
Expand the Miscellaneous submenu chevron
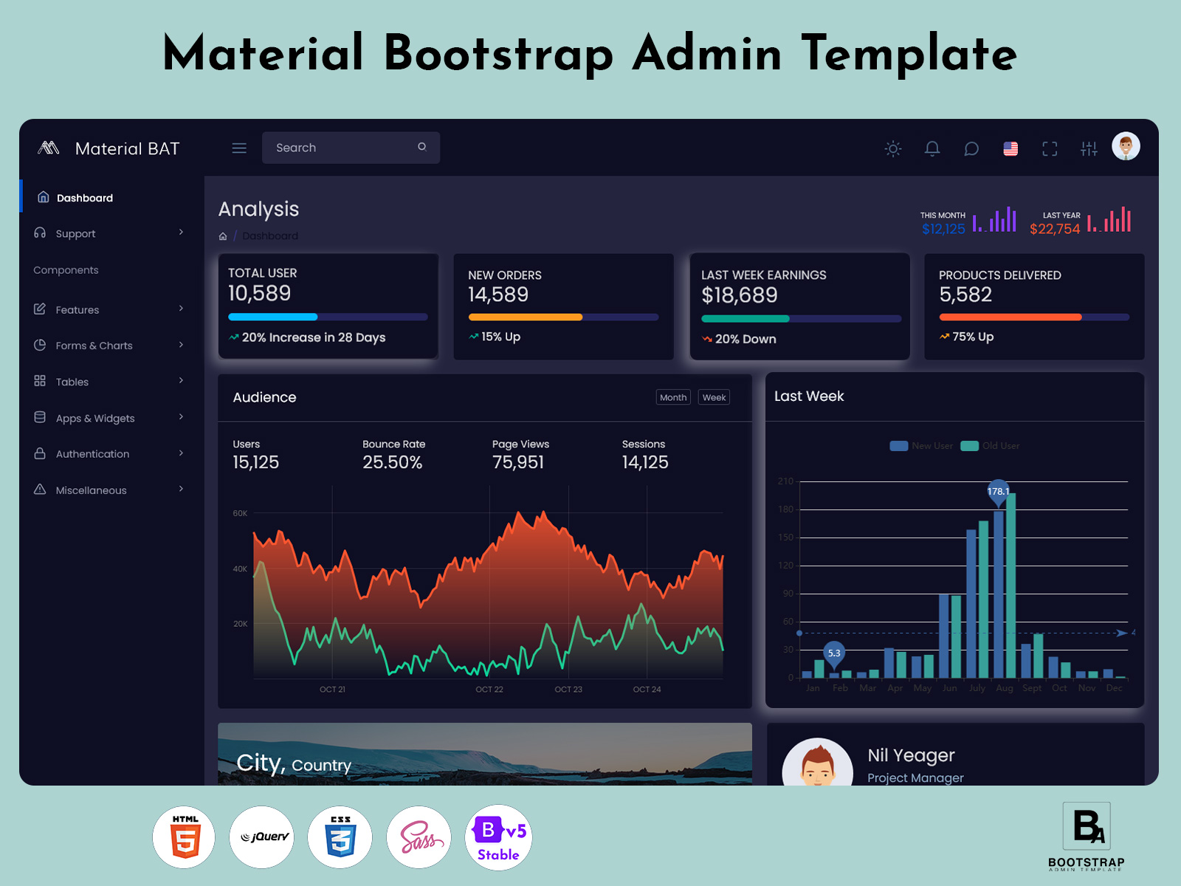click(x=181, y=490)
